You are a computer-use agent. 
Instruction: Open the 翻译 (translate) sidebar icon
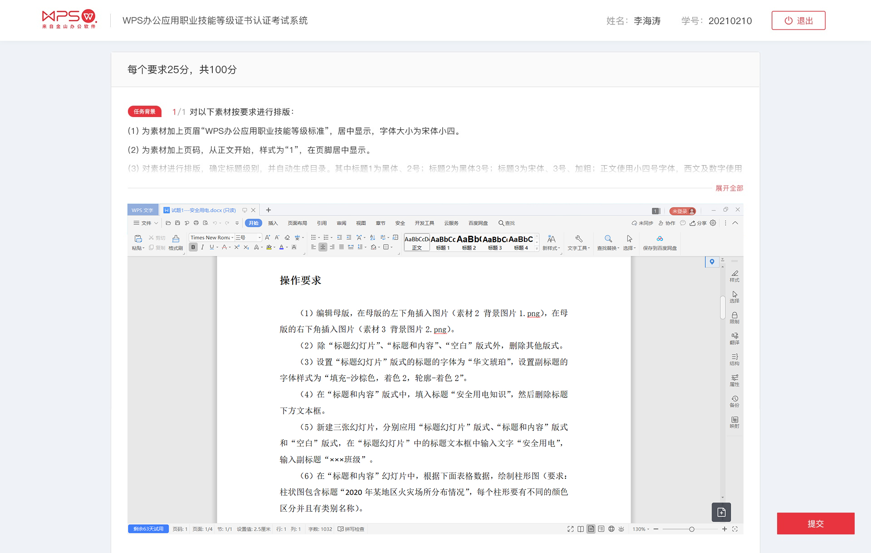click(x=734, y=338)
